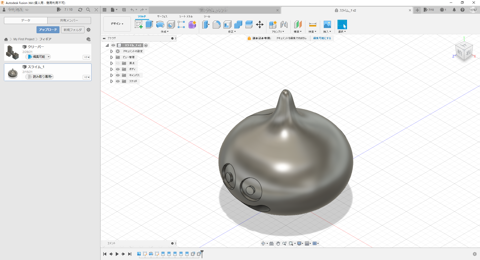Viewport: 480px width, 260px height.
Task: Open the 読み取り専用 dropdown for スライム_1
Action: pyautogui.click(x=40, y=77)
